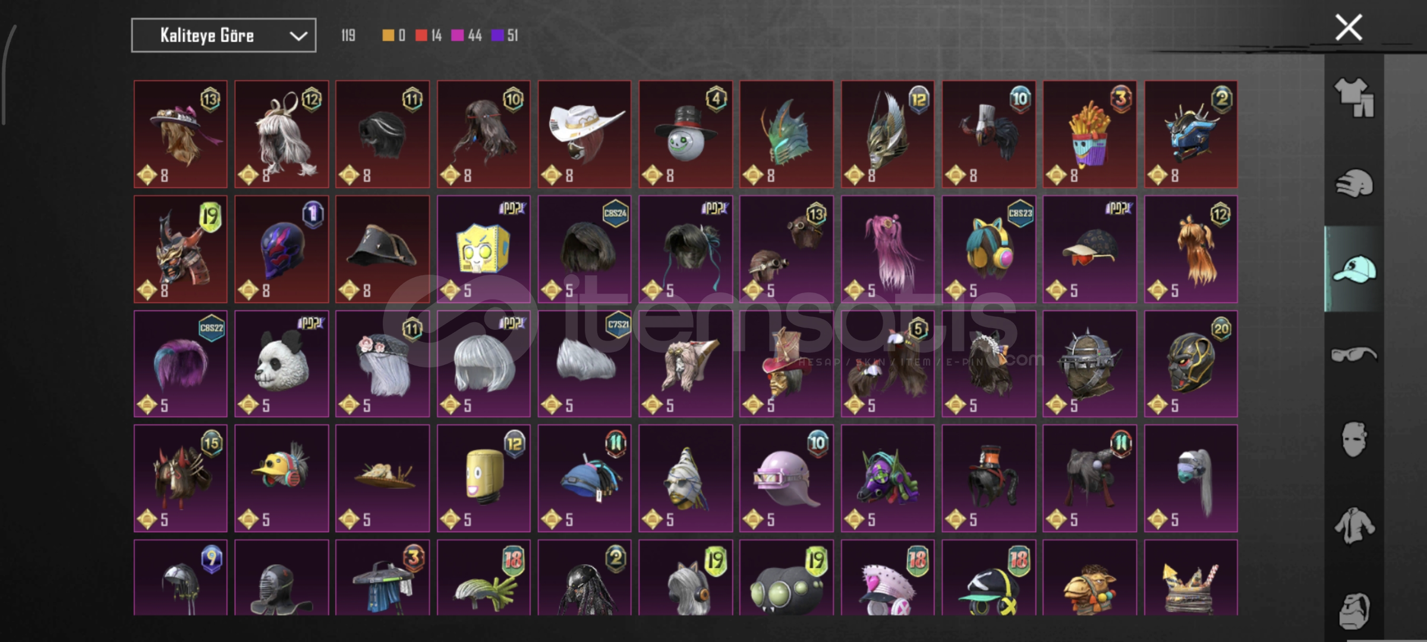
Task: Click the pink quality filter showing 44
Action: coord(466,36)
